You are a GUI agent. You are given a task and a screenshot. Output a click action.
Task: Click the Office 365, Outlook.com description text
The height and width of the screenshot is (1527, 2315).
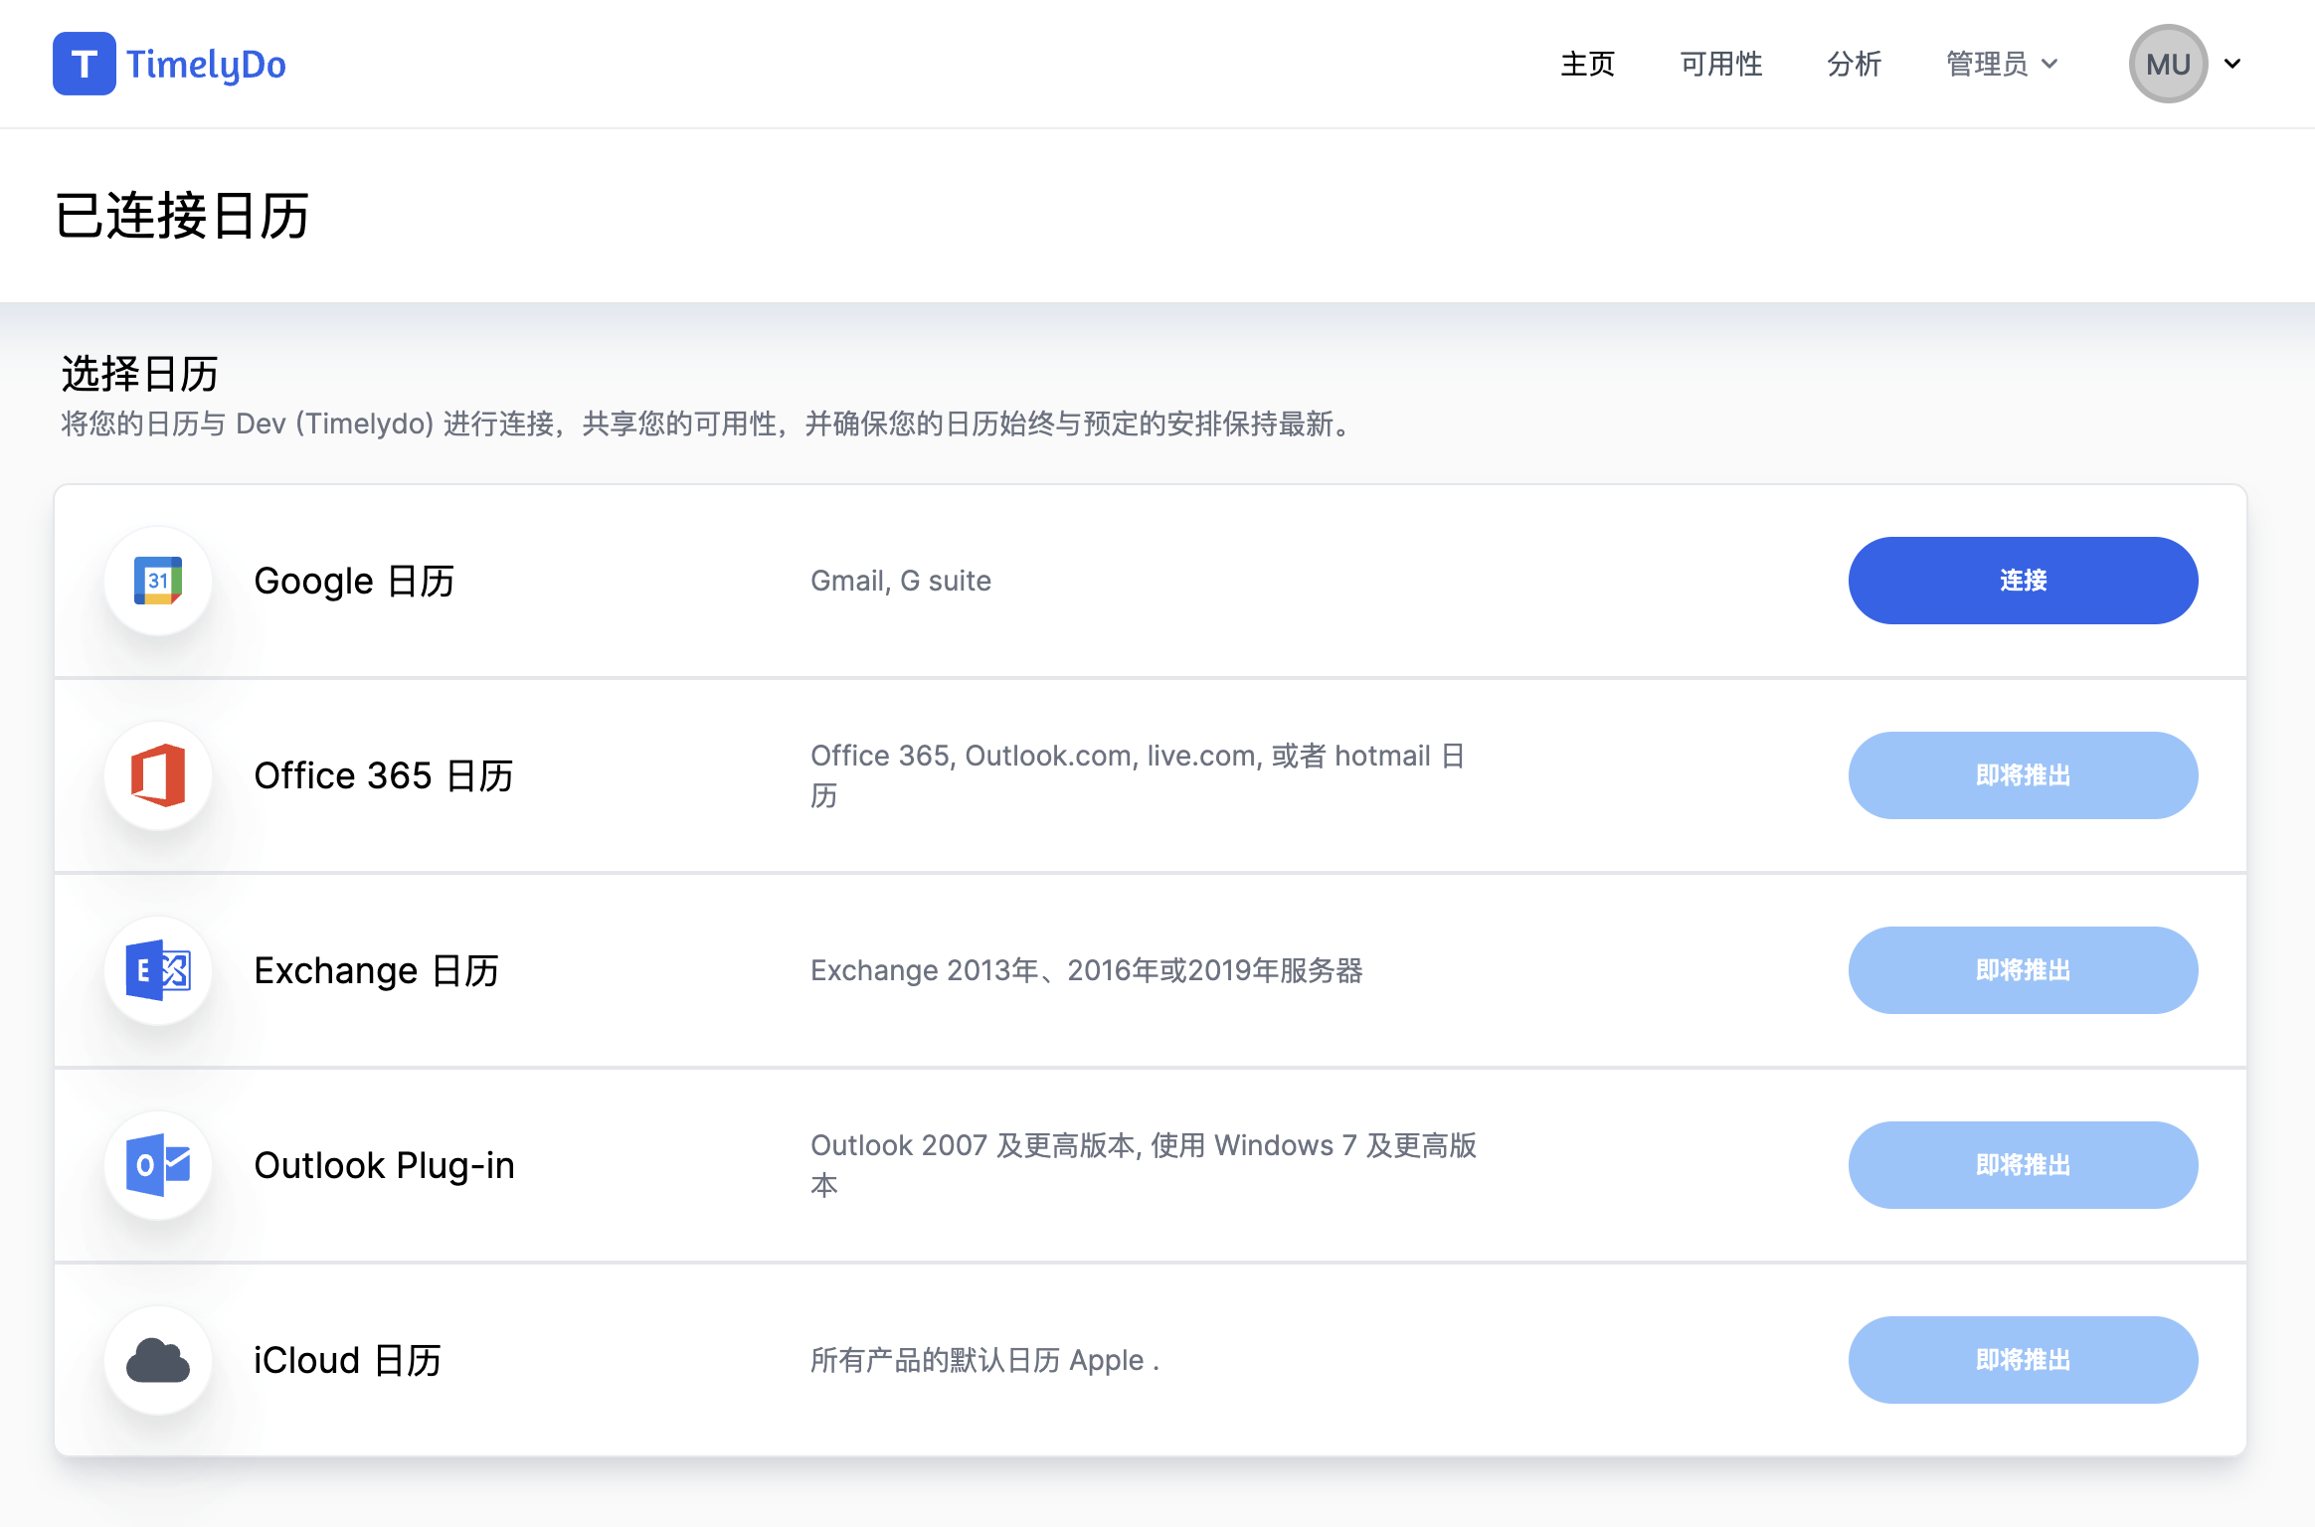[x=1139, y=775]
